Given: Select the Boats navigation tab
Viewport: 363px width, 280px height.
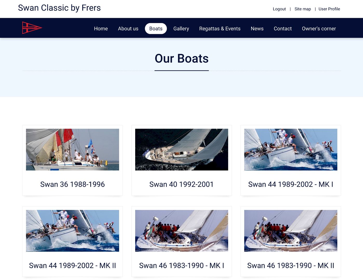Looking at the screenshot, I should tap(156, 29).
